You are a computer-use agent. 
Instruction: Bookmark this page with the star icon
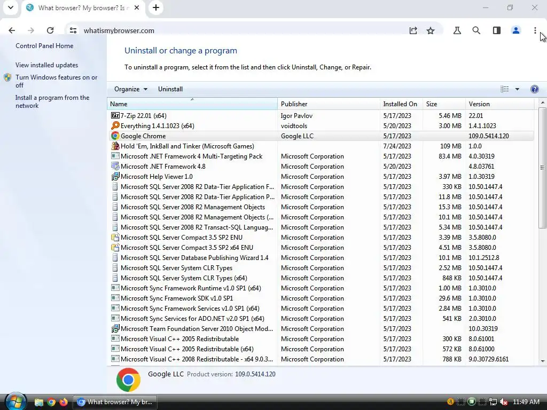click(x=431, y=30)
